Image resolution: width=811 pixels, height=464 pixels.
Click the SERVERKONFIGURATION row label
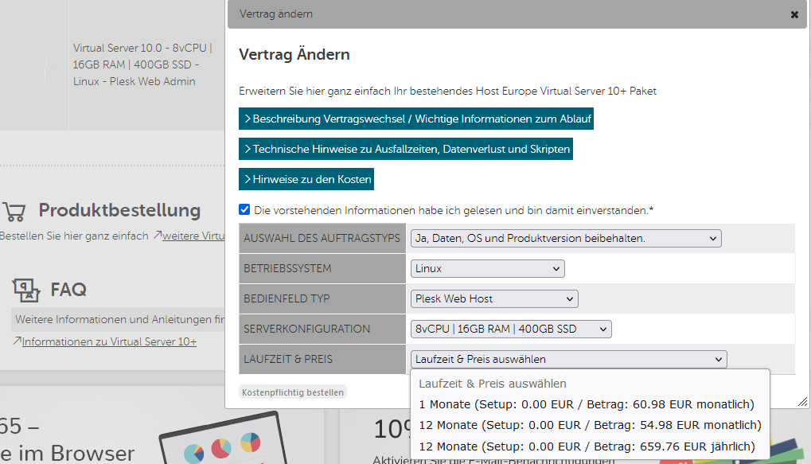306,329
